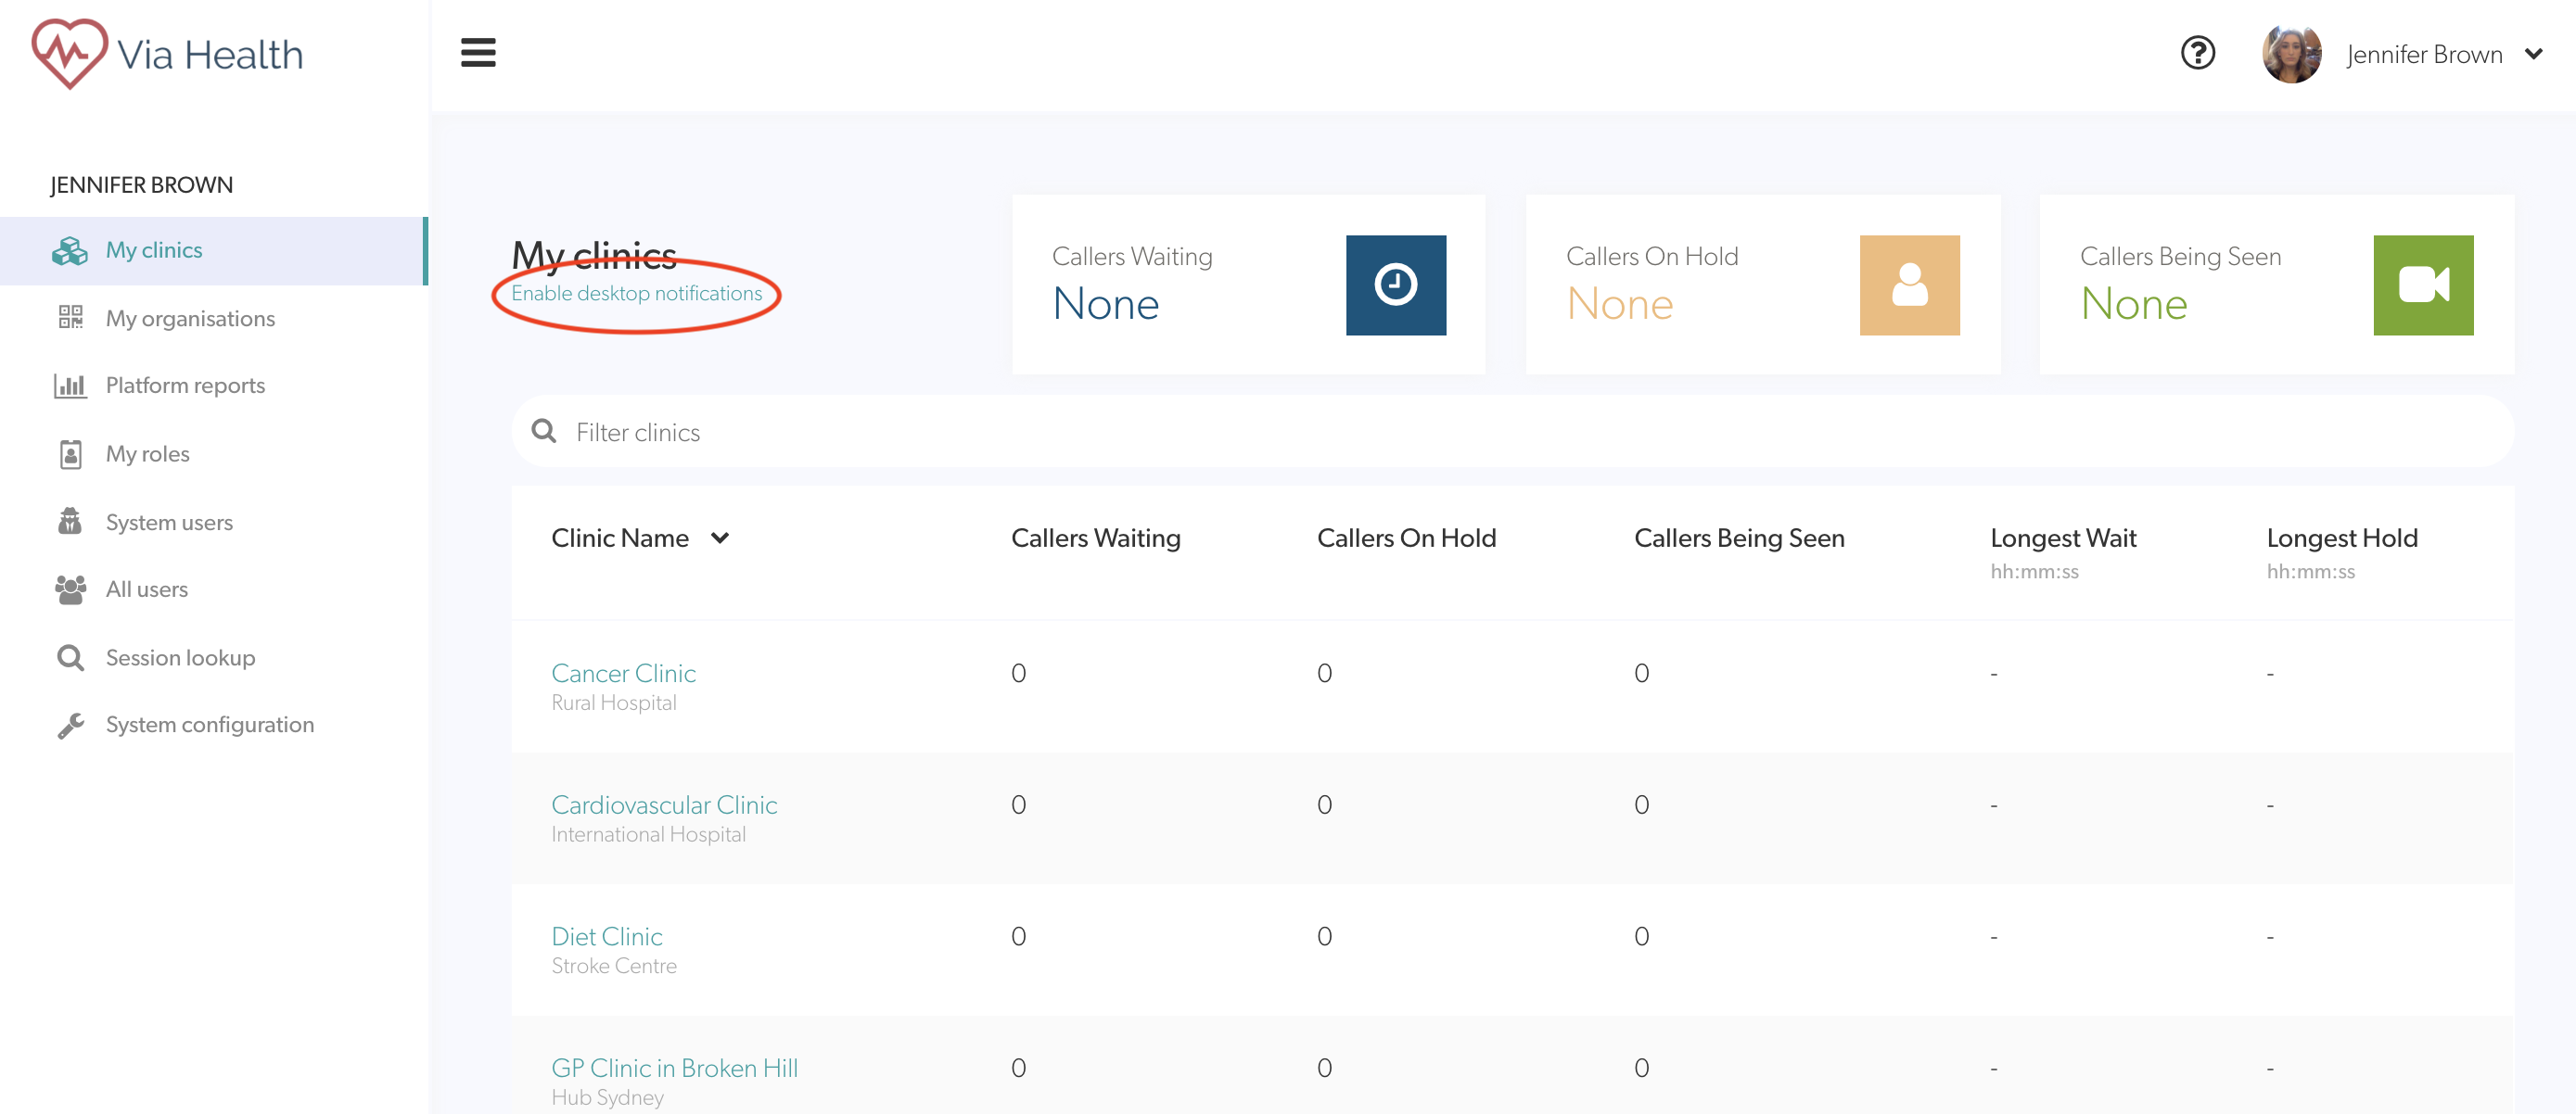This screenshot has height=1114, width=2576.
Task: Click the Via Health heart logo
Action: [69, 54]
